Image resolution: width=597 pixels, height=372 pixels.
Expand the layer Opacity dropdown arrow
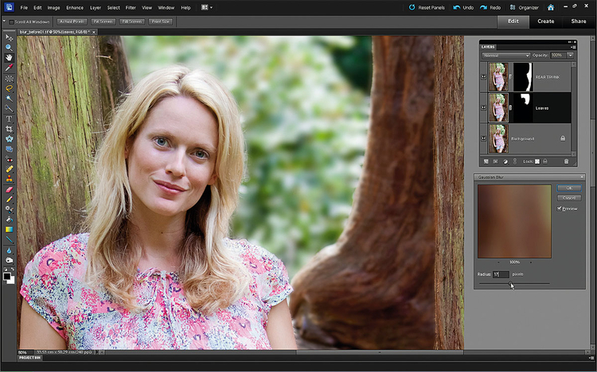571,56
